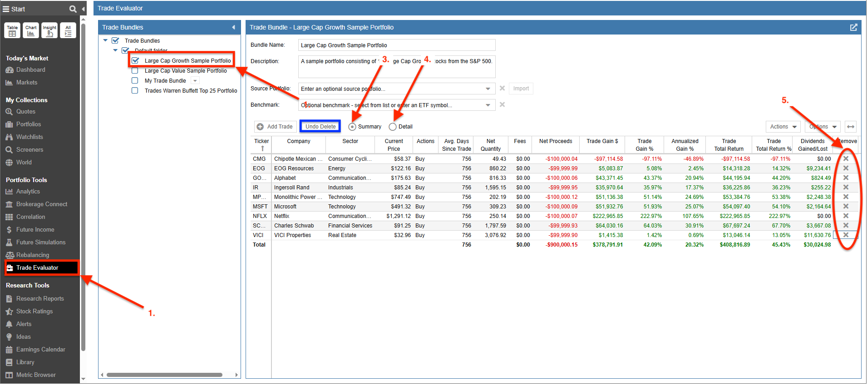Open Future Simulations tool
This screenshot has width=867, height=386.
40,242
